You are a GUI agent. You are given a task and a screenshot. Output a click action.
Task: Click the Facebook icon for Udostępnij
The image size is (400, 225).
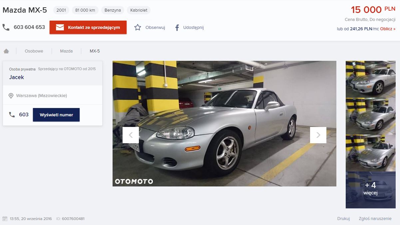[177, 28]
